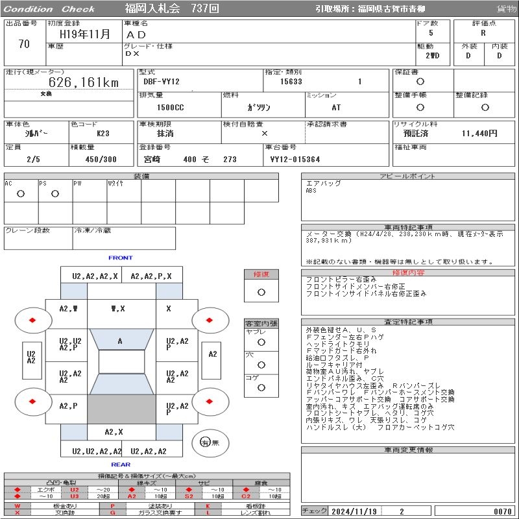519x519 pixels.
Task: Click the transmission value AT
Action: pyautogui.click(x=336, y=108)
